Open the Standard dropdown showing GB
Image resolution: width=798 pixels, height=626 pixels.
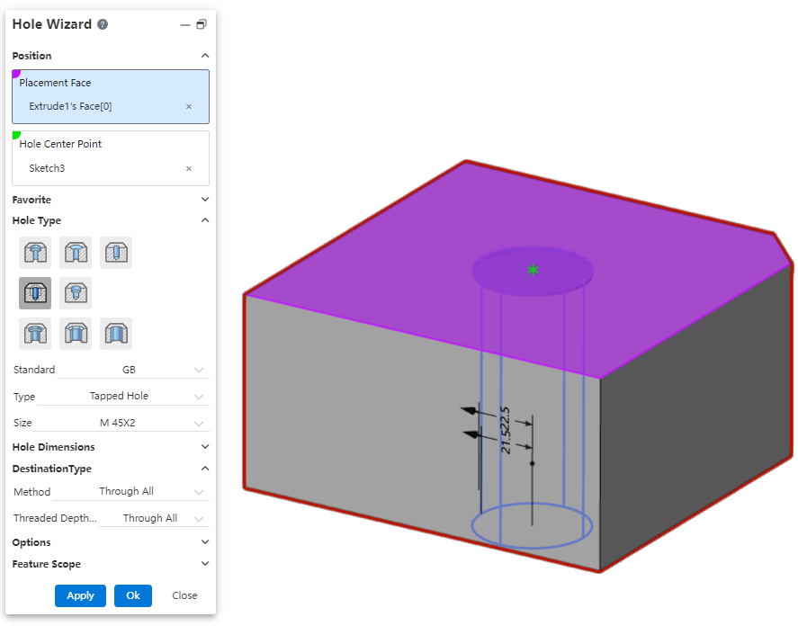click(x=133, y=370)
